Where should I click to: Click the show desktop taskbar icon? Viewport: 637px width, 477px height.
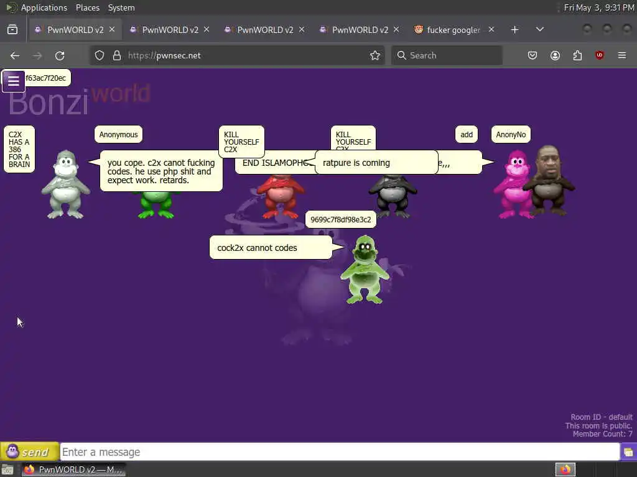coord(7,470)
